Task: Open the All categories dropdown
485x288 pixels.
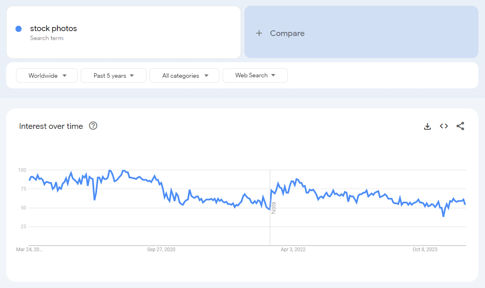Action: pyautogui.click(x=184, y=76)
